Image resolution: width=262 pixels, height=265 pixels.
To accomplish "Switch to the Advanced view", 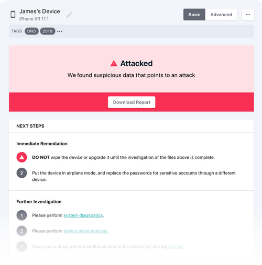I will pyautogui.click(x=221, y=15).
